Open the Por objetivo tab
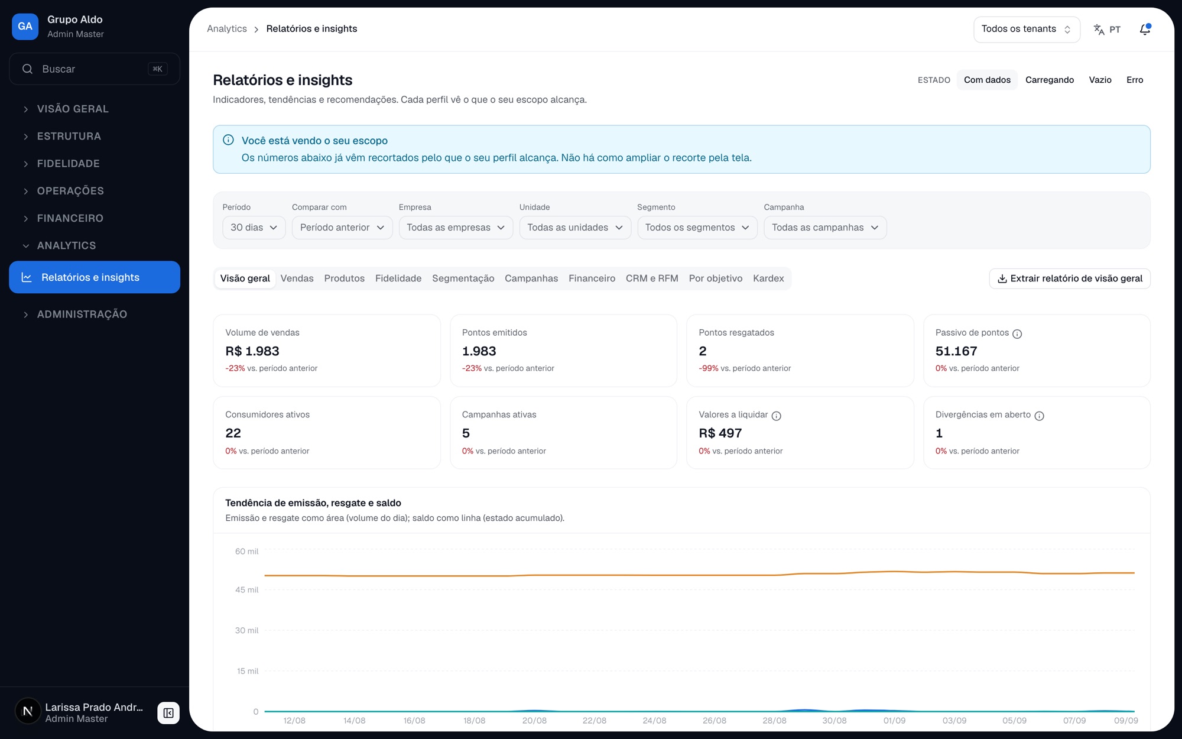The height and width of the screenshot is (739, 1182). [715, 278]
